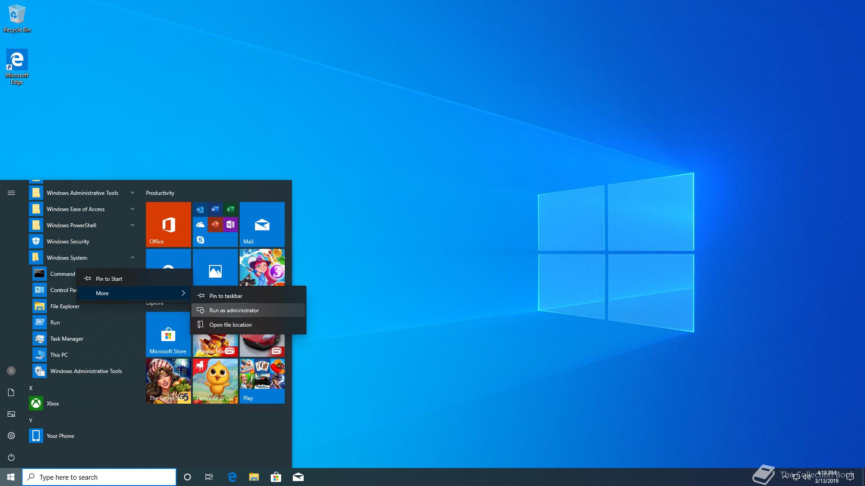Image resolution: width=865 pixels, height=486 pixels.
Task: Choose Open file location
Action: click(x=248, y=324)
